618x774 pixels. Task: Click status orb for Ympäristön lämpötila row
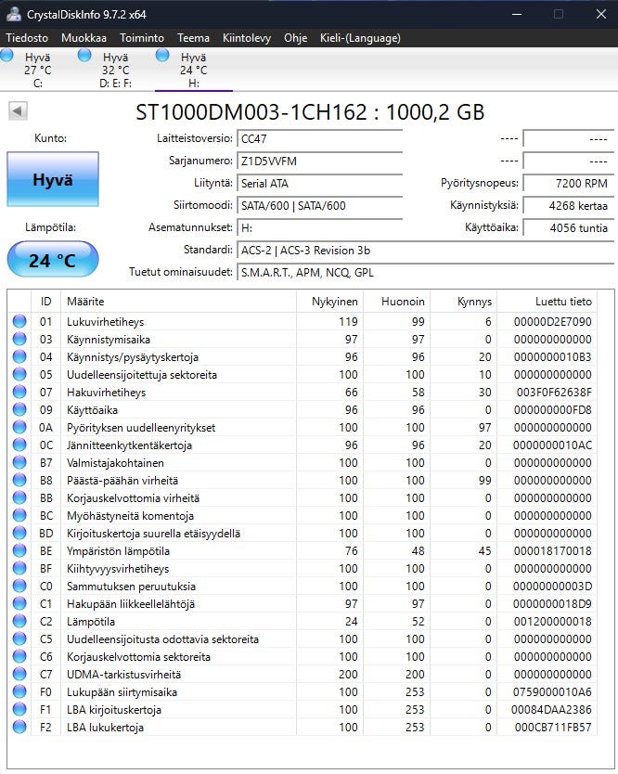[19, 551]
